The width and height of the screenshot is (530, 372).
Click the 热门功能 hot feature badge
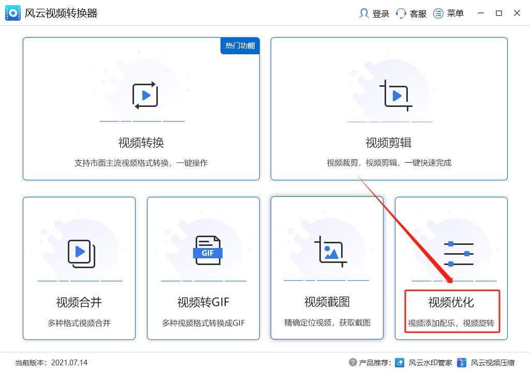click(x=240, y=45)
